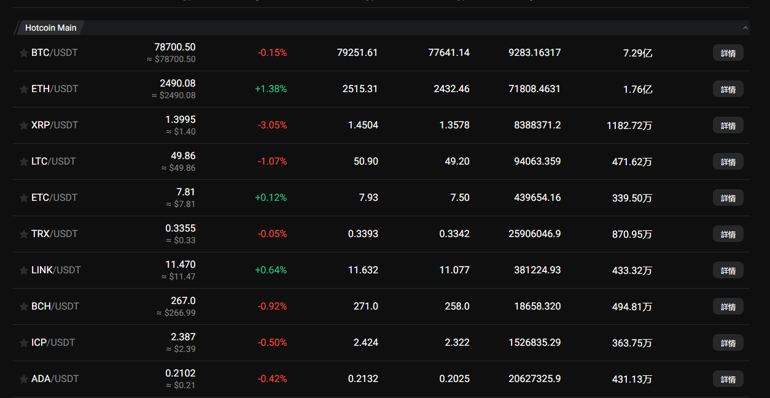Open the LINK/USDT trading pair

[56, 270]
